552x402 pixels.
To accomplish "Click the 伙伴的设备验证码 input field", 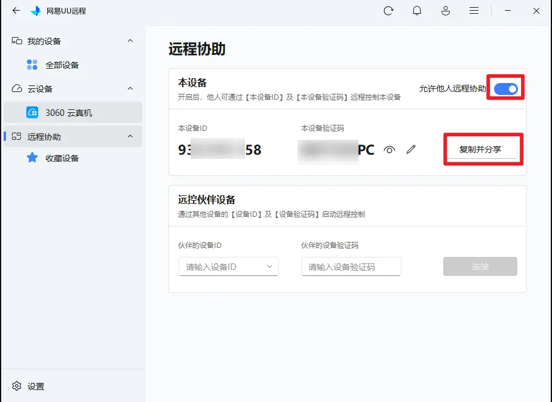I will pyautogui.click(x=351, y=267).
